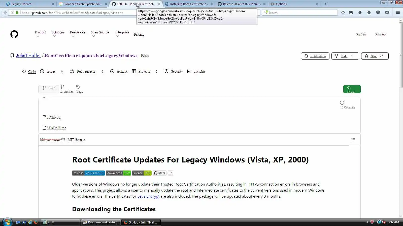Switch to Installing Root Certificate tab
This screenshot has width=403, height=226.
[188, 4]
